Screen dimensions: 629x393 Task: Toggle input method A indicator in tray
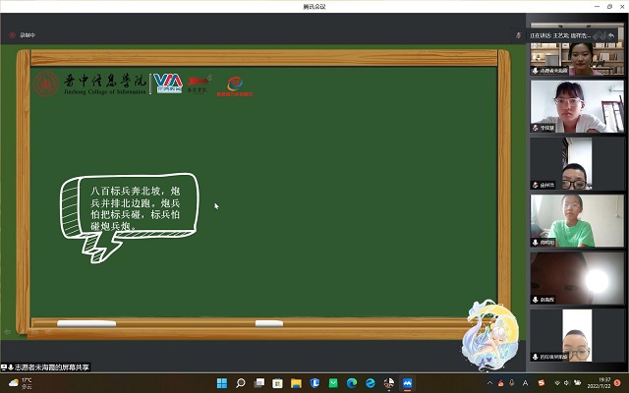click(x=525, y=383)
